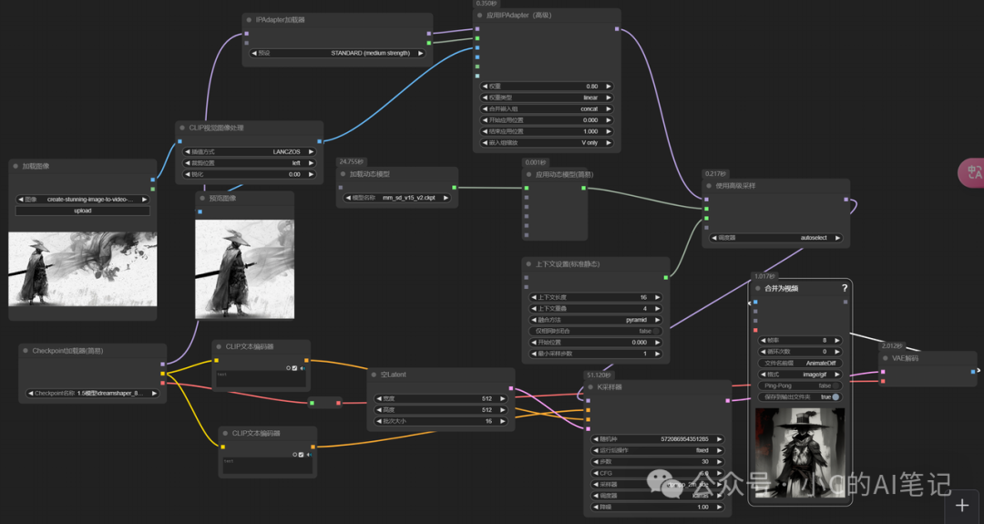
Task: Click the 上下文设置(标准静态) node title dot
Action: pos(529,264)
